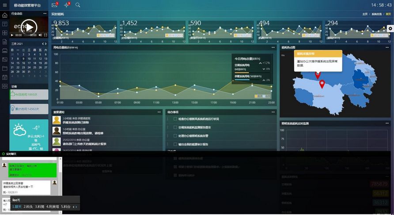The width and height of the screenshot is (394, 215).
Task: Collapse 今日用电总量 chevron in tooltip
Action: [x=260, y=63]
